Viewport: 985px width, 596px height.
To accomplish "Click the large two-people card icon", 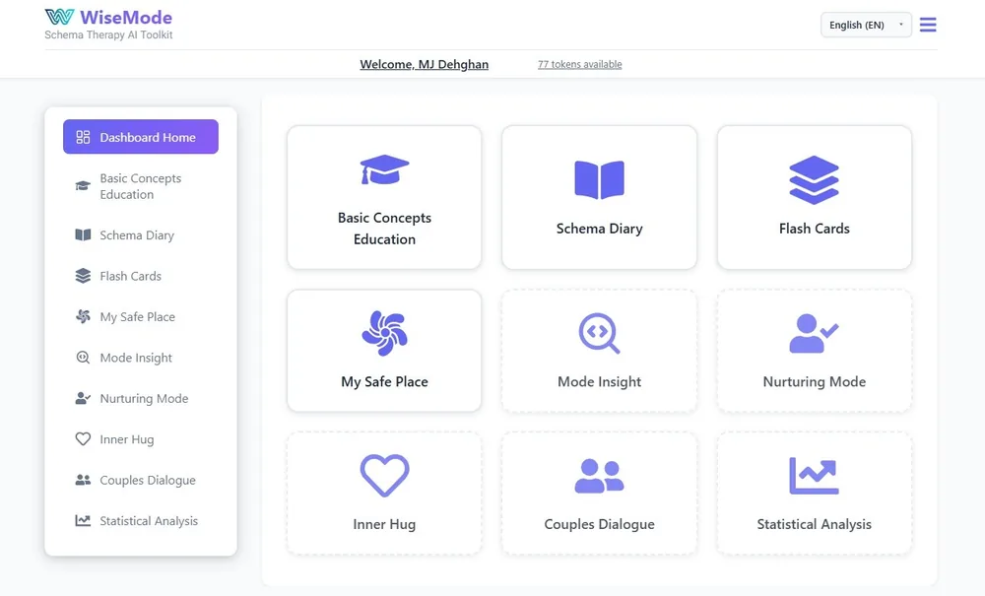I will tap(599, 476).
